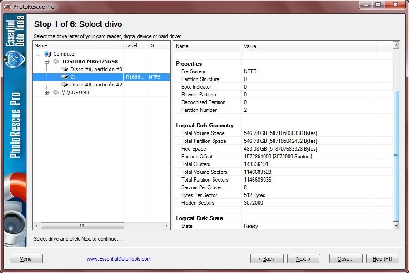409x273 pixels.
Task: Click the Hidden Sectors row
Action: (283, 203)
